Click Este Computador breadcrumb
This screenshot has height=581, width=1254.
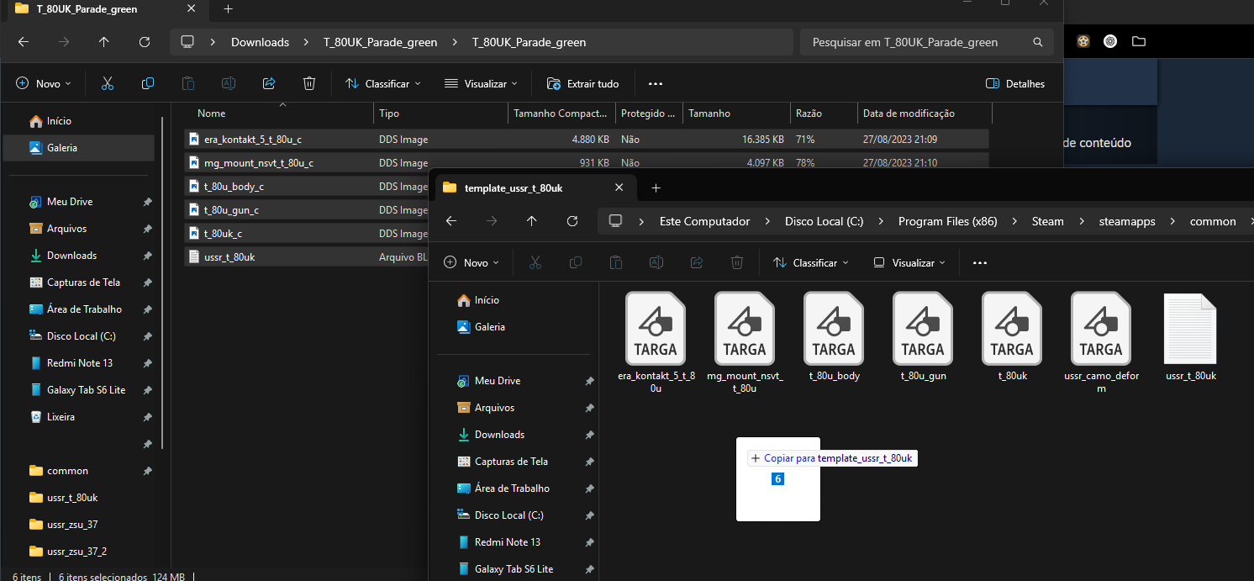(x=704, y=221)
